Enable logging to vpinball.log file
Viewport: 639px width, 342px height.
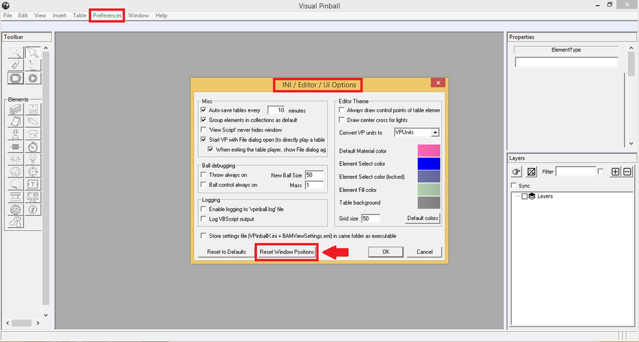[204, 209]
